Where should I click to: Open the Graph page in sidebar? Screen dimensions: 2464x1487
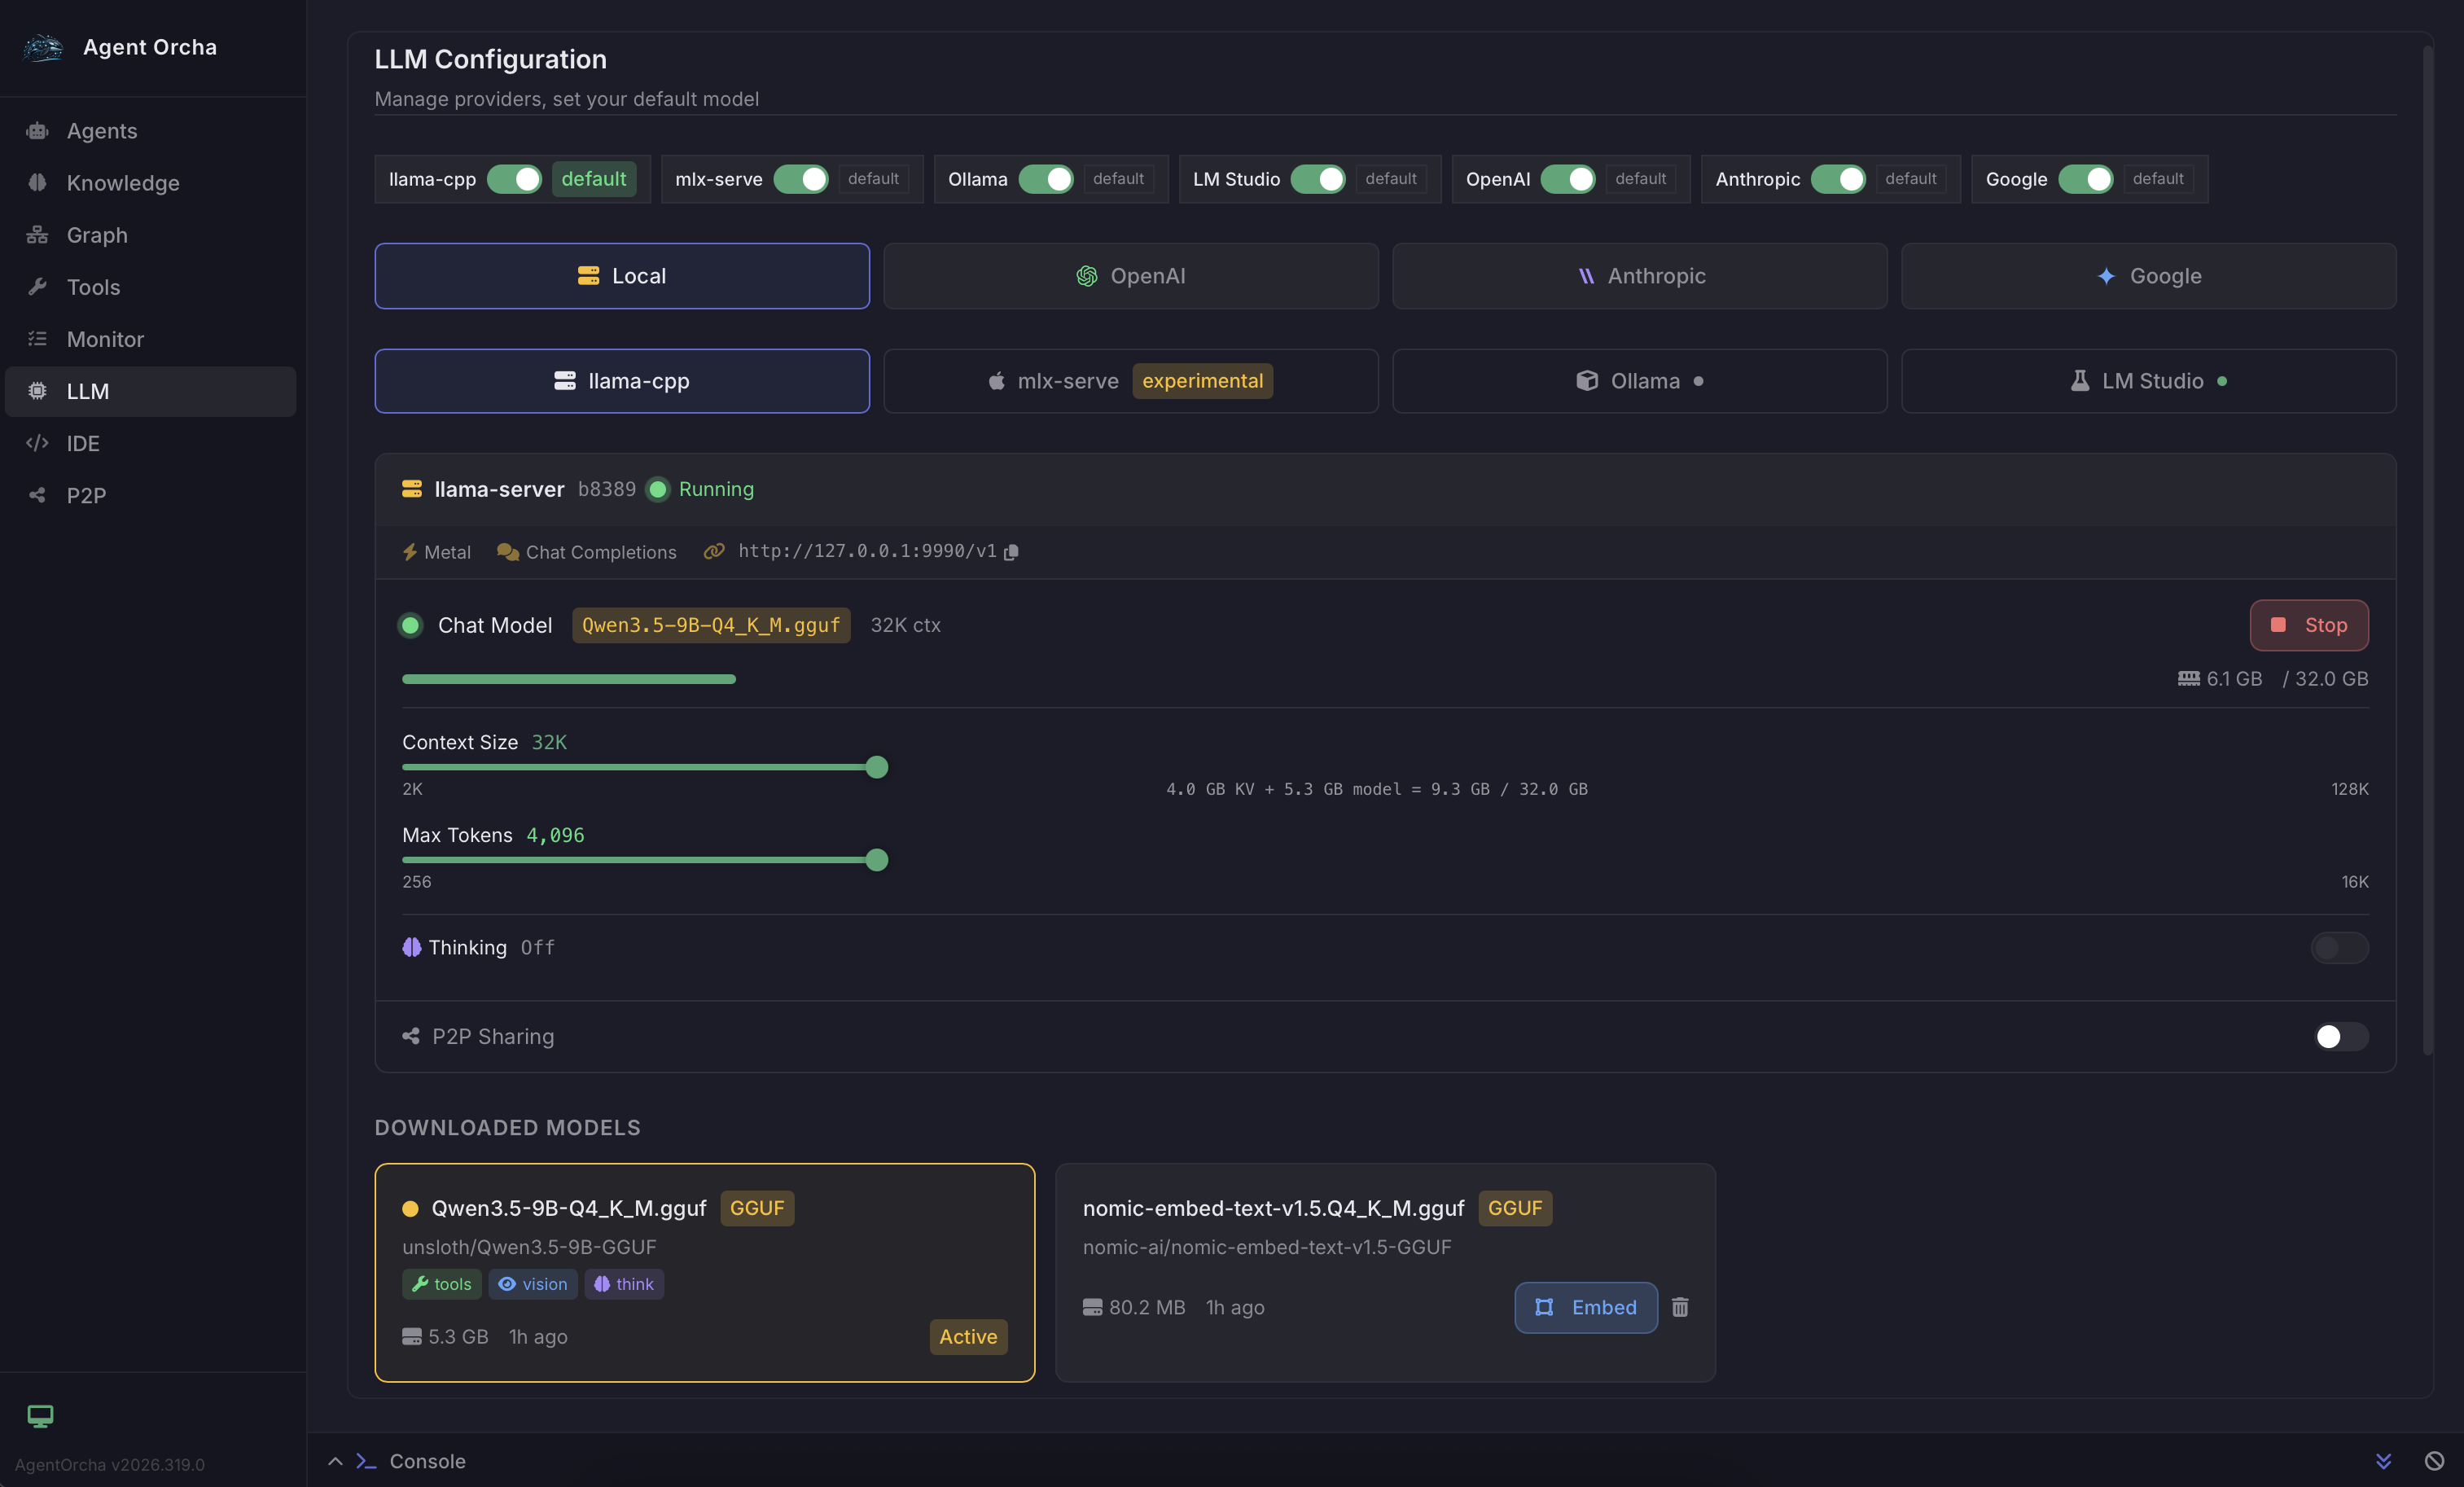(x=97, y=235)
